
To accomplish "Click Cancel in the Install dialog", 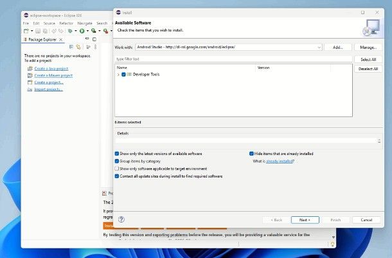I will (x=366, y=219).
